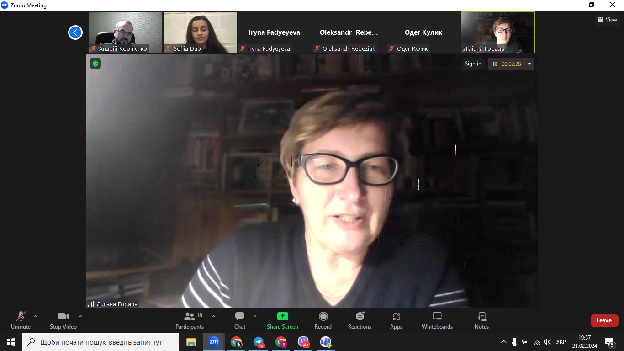
Task: Click the red Leave button
Action: point(604,320)
